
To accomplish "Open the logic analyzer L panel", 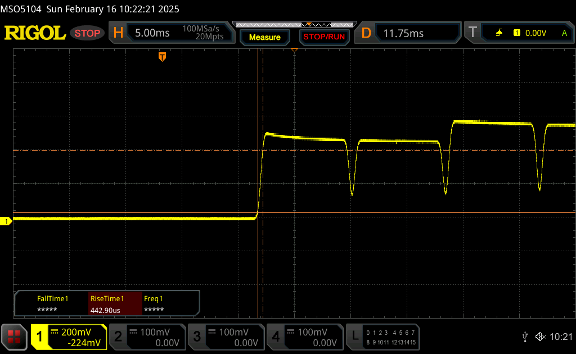I will (355, 337).
